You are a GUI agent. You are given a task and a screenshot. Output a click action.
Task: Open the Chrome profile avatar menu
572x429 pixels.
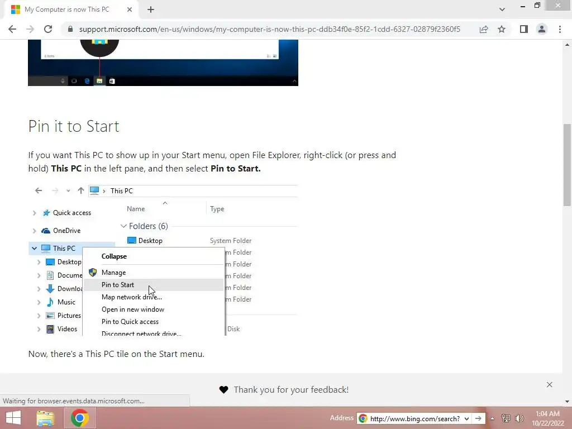542,29
